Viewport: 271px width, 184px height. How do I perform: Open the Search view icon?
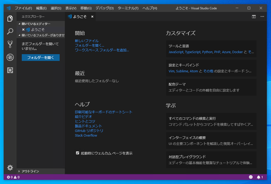10,31
